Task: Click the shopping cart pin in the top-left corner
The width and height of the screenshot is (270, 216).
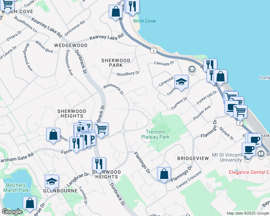Action: [x=7, y=4]
